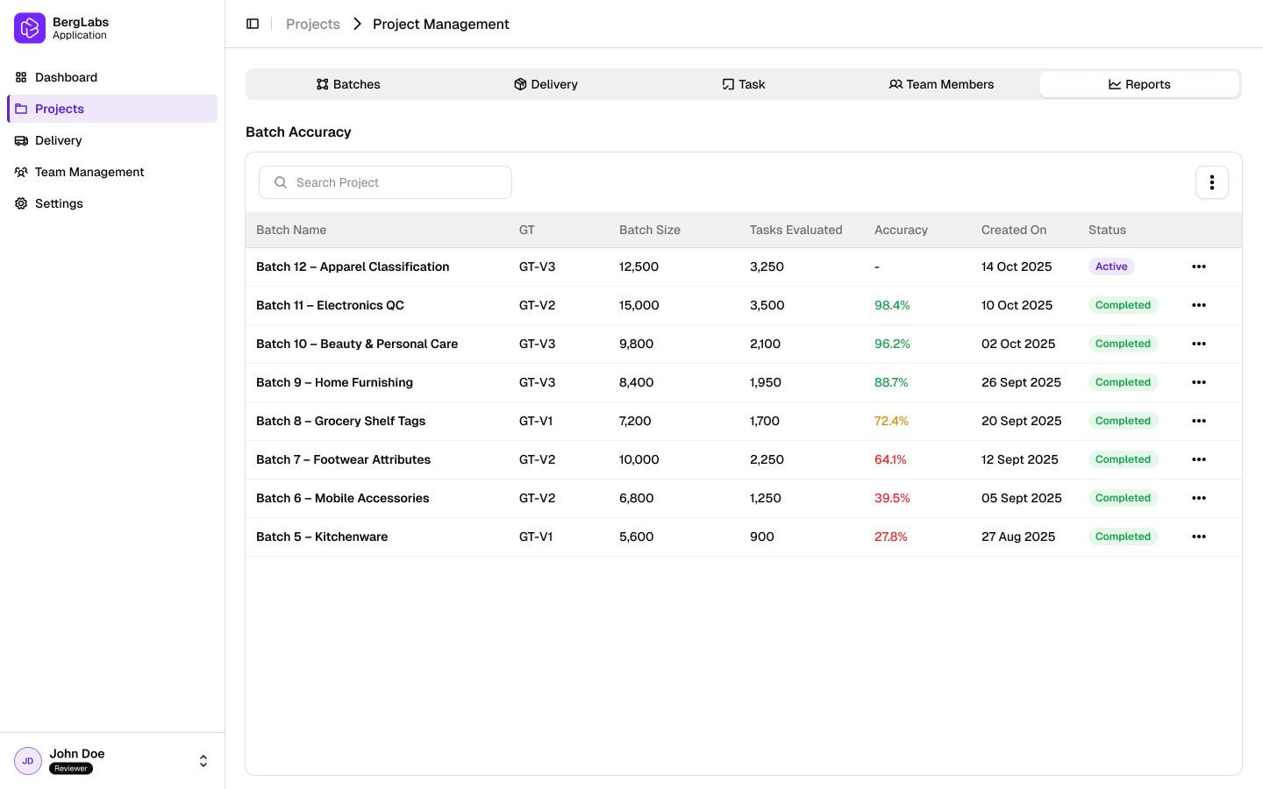The width and height of the screenshot is (1263, 789).
Task: Open row actions for Batch 5 – Kitchenware
Action: click(x=1199, y=536)
